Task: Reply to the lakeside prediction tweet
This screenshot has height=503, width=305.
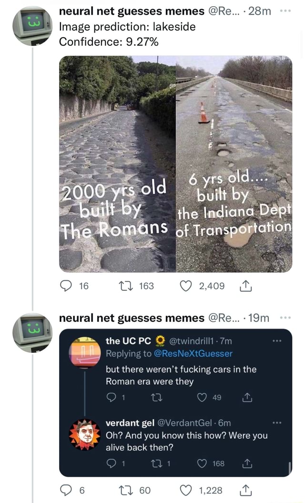Action: coord(66,286)
